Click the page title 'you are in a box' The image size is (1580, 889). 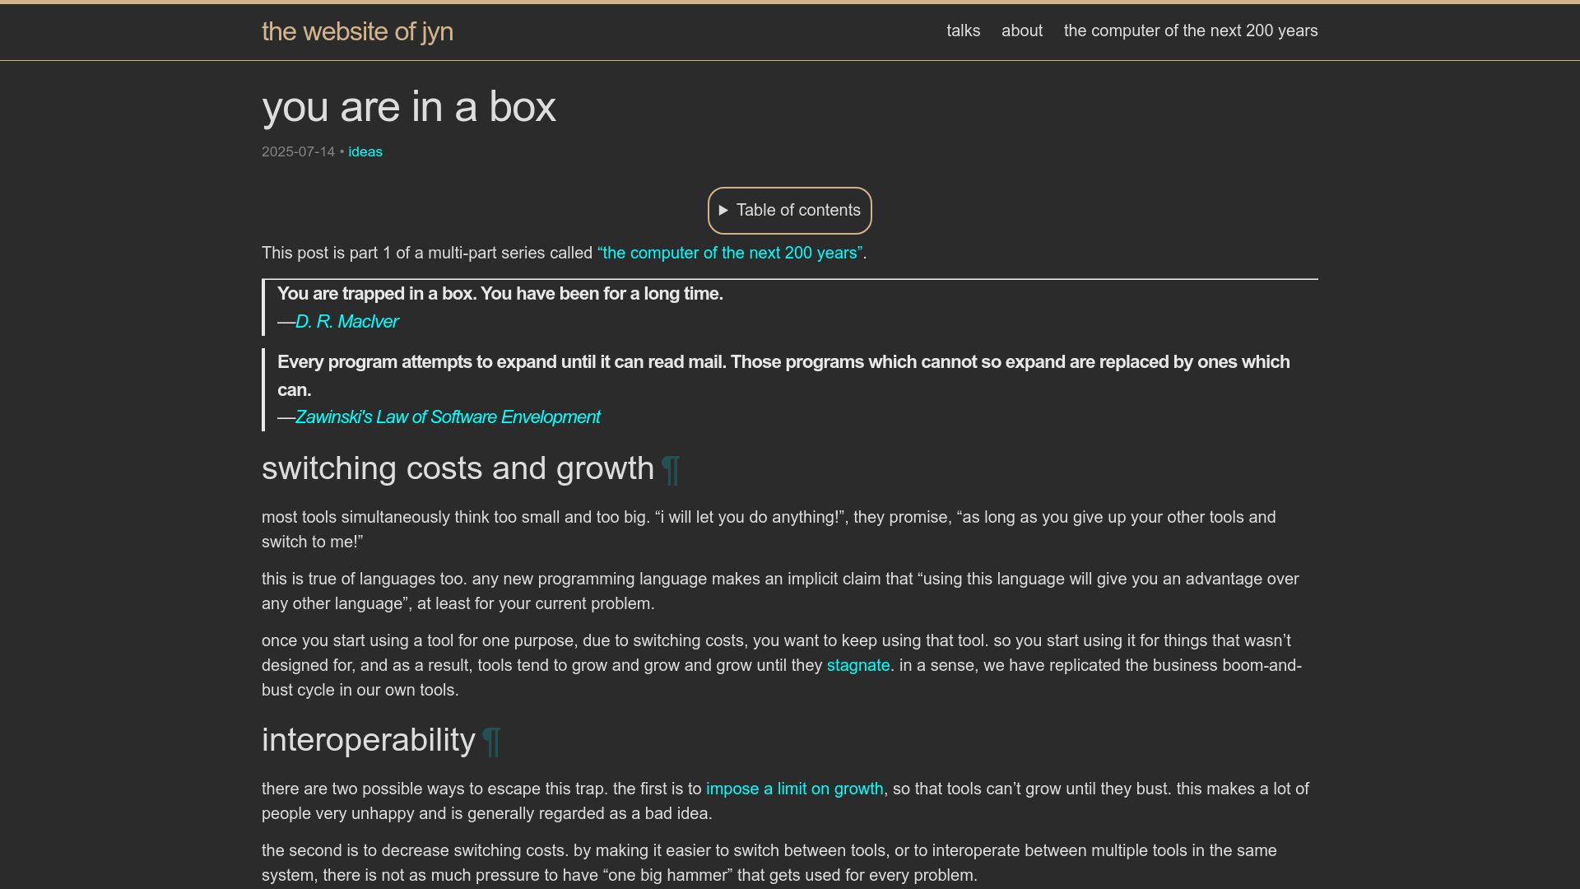click(x=409, y=107)
